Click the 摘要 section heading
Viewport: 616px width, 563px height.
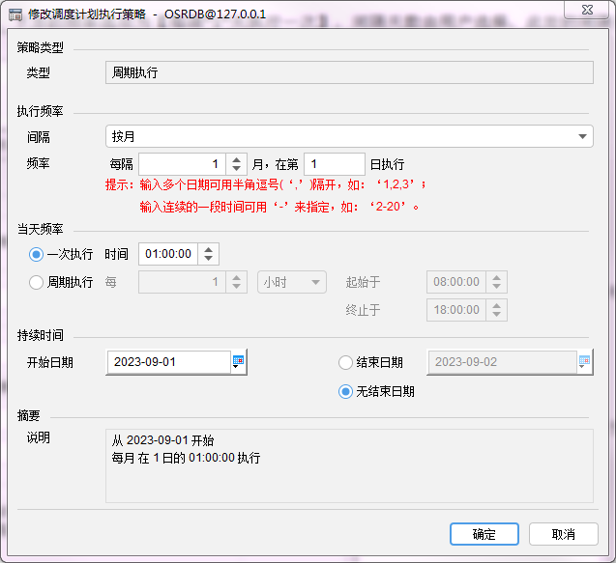28,415
